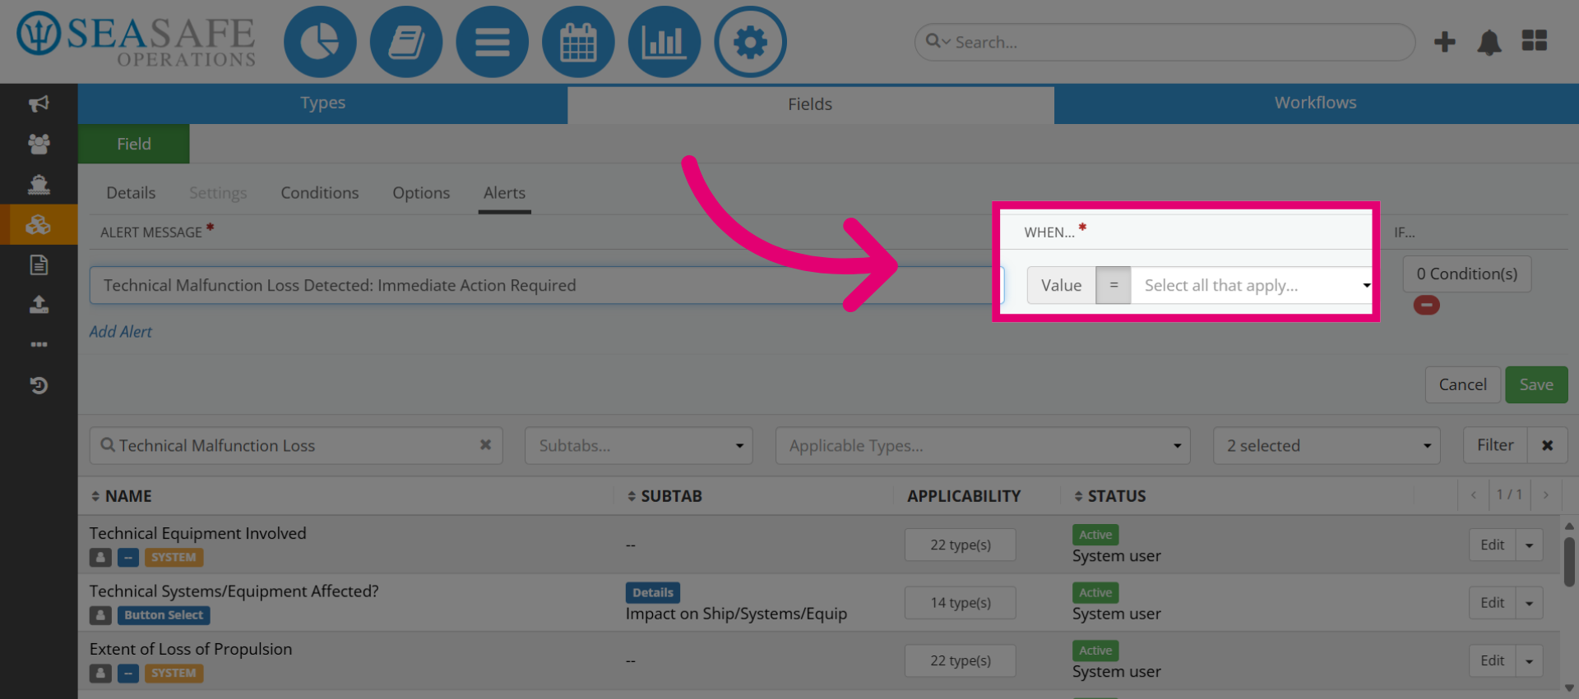Click the highlighted cubes sidebar icon
Screen dimensions: 1579x699
[39, 224]
